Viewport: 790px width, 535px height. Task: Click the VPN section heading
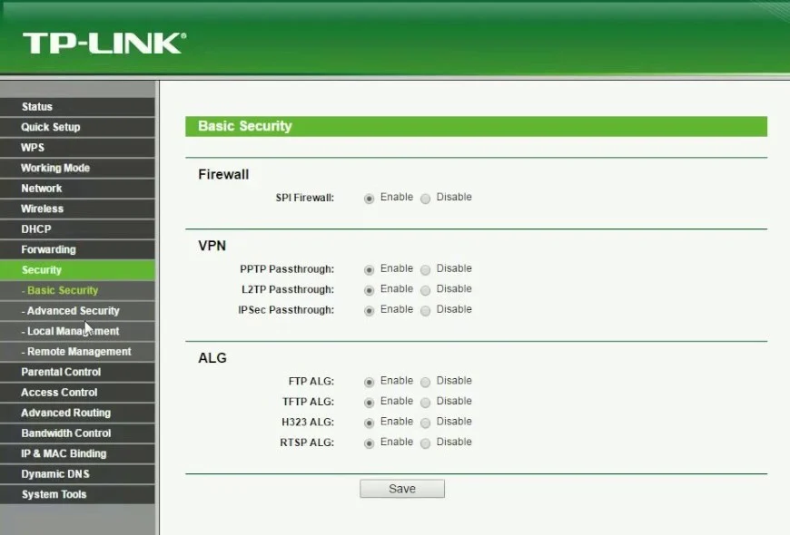tap(212, 246)
